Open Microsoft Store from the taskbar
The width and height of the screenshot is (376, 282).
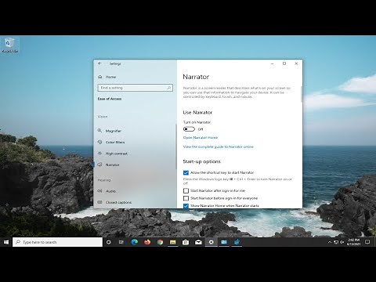186,242
